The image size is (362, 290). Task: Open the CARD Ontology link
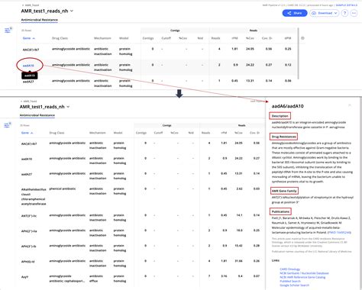tap(289, 269)
